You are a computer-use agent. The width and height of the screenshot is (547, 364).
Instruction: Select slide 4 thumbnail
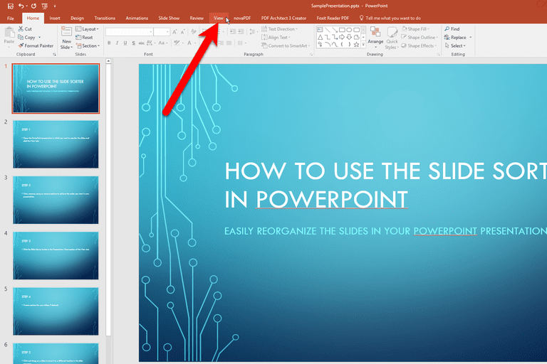[x=56, y=256]
